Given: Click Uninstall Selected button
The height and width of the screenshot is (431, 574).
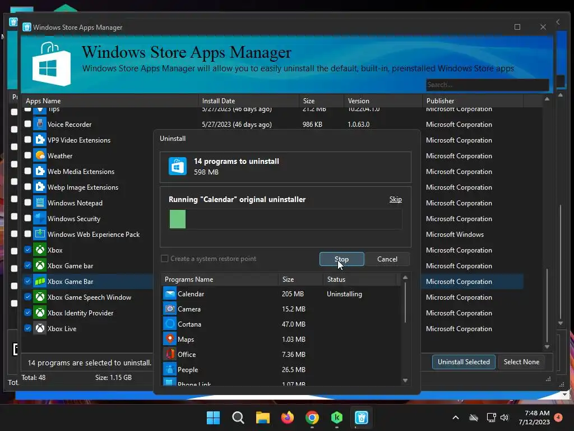Looking at the screenshot, I should (464, 362).
